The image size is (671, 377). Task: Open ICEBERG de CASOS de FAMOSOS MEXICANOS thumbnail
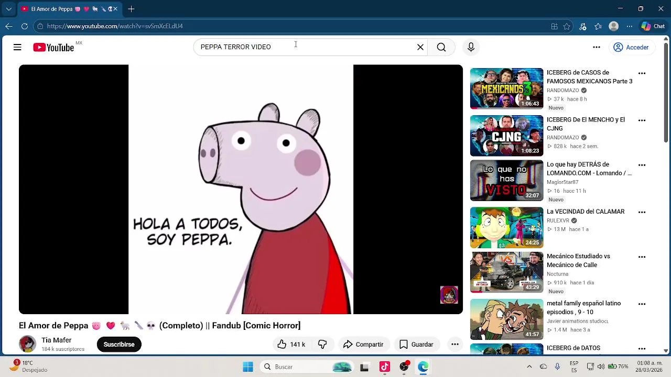[506, 88]
